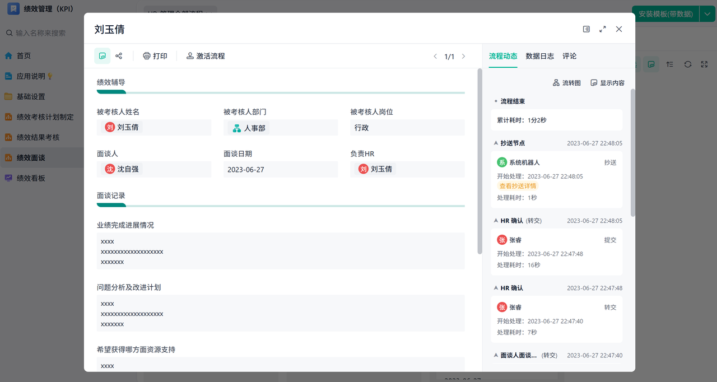Click the fullscreen icon in background toolbar
Screen dimensions: 717x382
(x=705, y=64)
